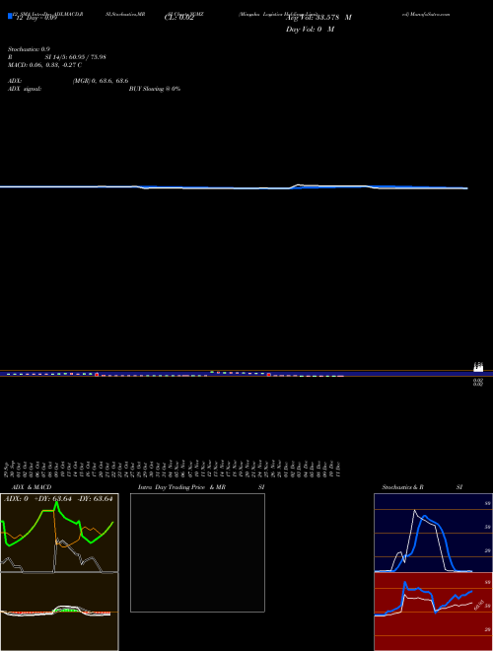The width and height of the screenshot is (493, 651).
Task: Click the 0.02 price label on the right axis
Action: [478, 382]
